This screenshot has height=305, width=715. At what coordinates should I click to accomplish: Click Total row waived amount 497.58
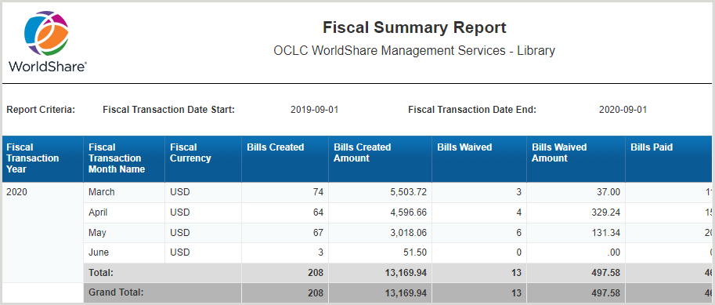click(605, 273)
